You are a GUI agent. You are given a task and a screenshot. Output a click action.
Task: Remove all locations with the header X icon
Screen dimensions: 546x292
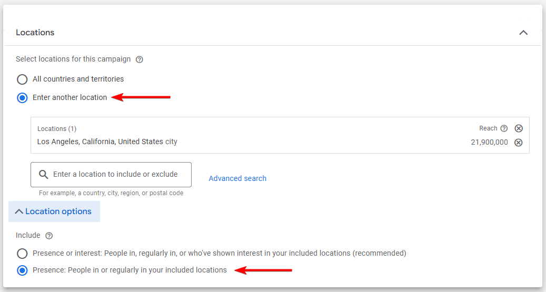(x=519, y=128)
